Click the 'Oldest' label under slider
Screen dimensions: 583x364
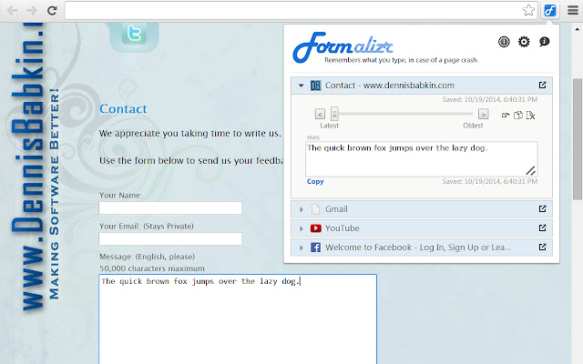coord(473,126)
